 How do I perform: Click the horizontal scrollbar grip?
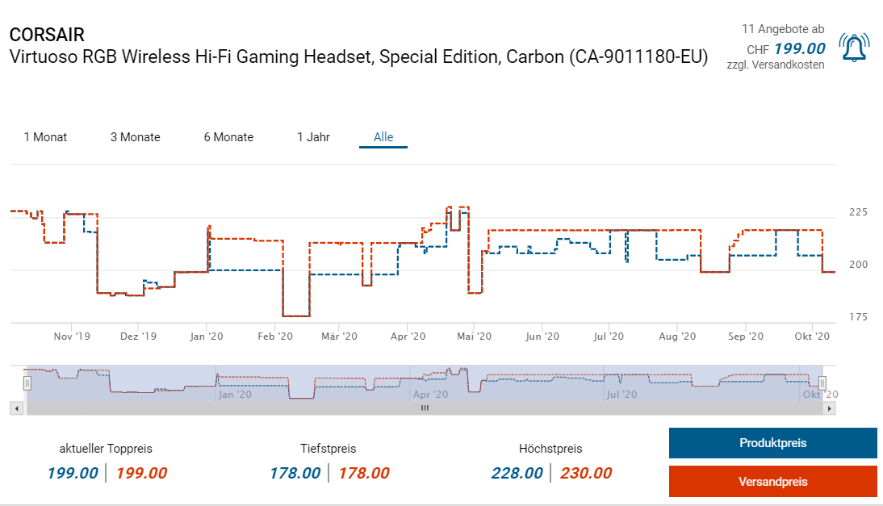[425, 408]
